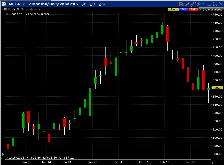Close the toolbar using the red X
224x165 pixels.
point(2,9)
